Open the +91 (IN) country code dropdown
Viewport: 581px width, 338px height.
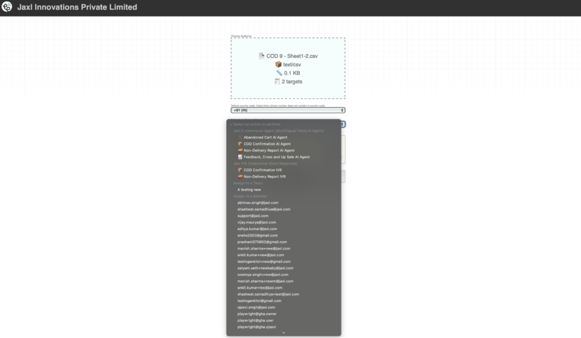(x=288, y=110)
